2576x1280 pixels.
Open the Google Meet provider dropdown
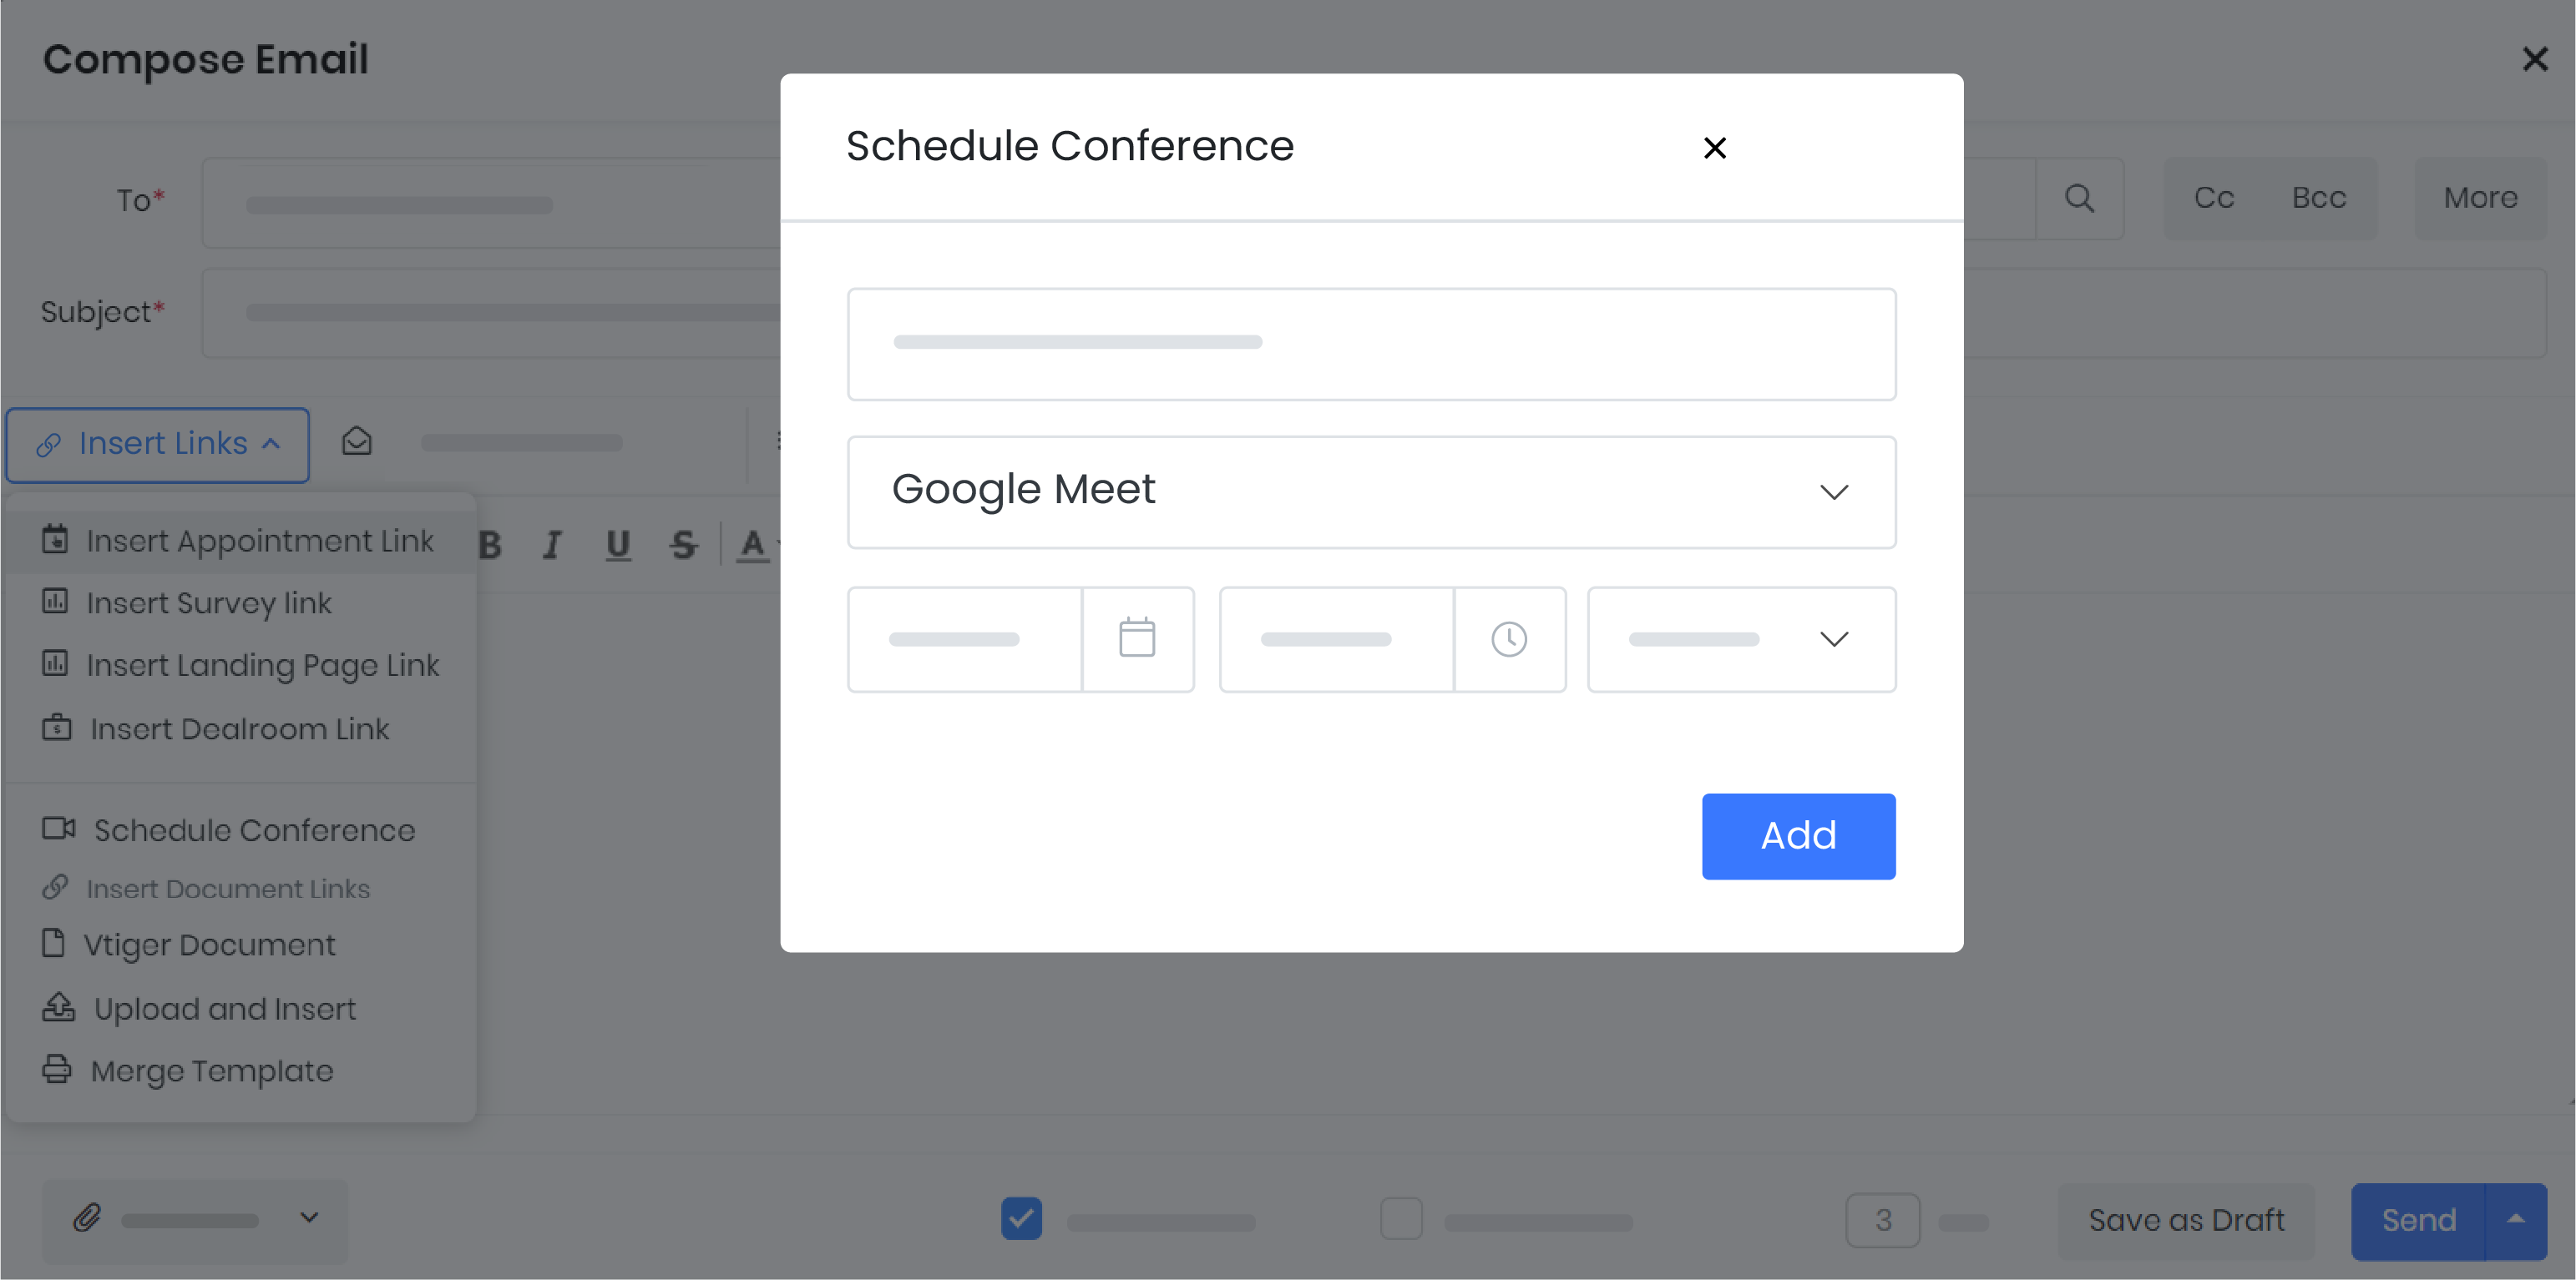coord(1371,491)
